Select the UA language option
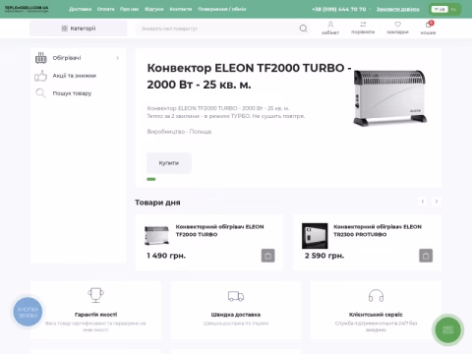 click(440, 9)
